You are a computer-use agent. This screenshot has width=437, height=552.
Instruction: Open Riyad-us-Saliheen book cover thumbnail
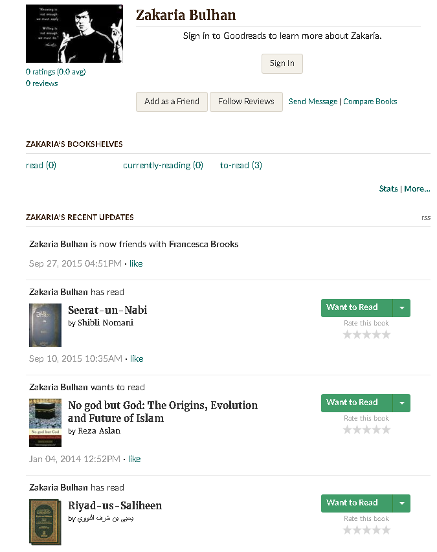(x=45, y=521)
